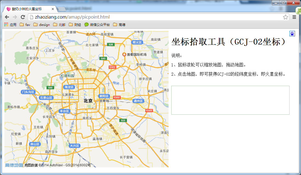Viewport: 301px width, 175px height.
Task: Click 高丽营镇 on the map
Action: click(x=107, y=34)
